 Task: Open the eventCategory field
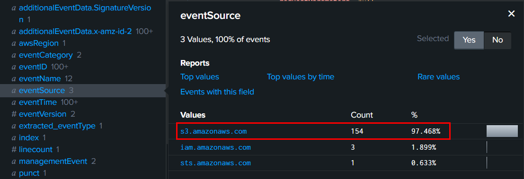(x=46, y=55)
